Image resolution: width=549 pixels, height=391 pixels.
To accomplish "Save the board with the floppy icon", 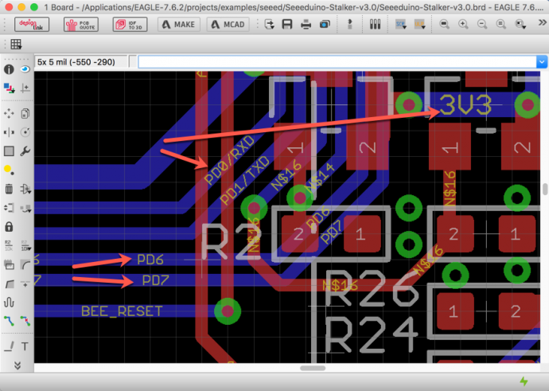I will pos(287,24).
